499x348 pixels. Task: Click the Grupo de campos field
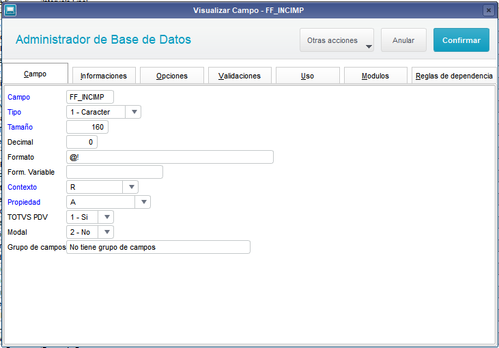158,247
